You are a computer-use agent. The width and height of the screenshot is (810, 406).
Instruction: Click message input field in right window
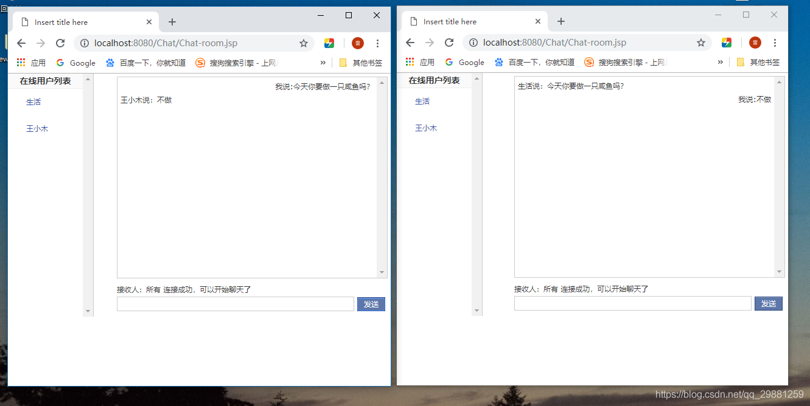tap(633, 303)
